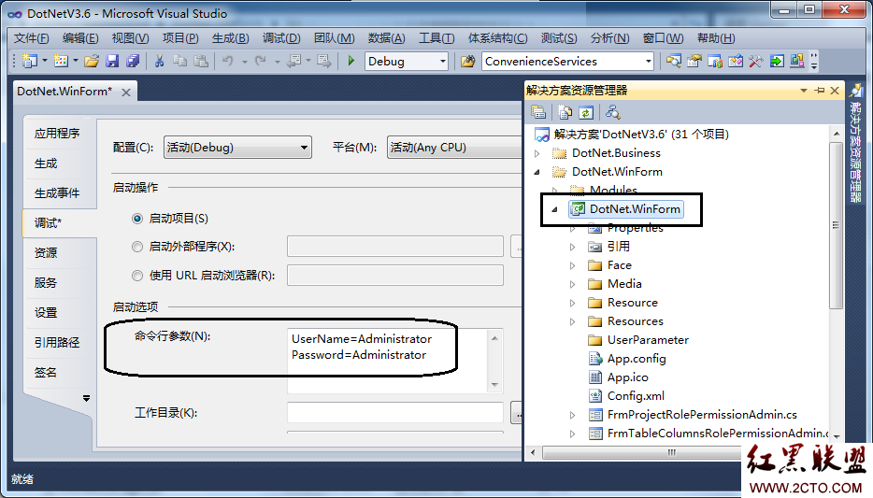
Task: Open the 调试(D) menu
Action: [x=281, y=37]
